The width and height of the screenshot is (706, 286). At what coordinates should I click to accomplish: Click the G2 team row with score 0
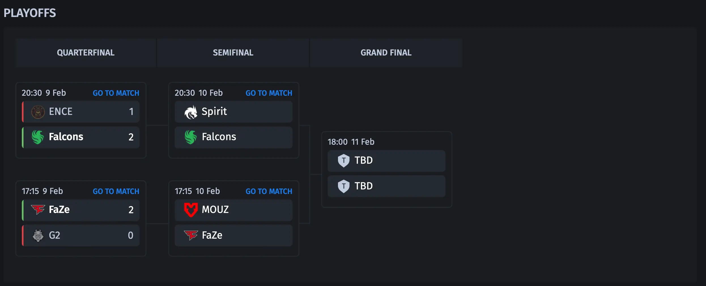(x=81, y=235)
